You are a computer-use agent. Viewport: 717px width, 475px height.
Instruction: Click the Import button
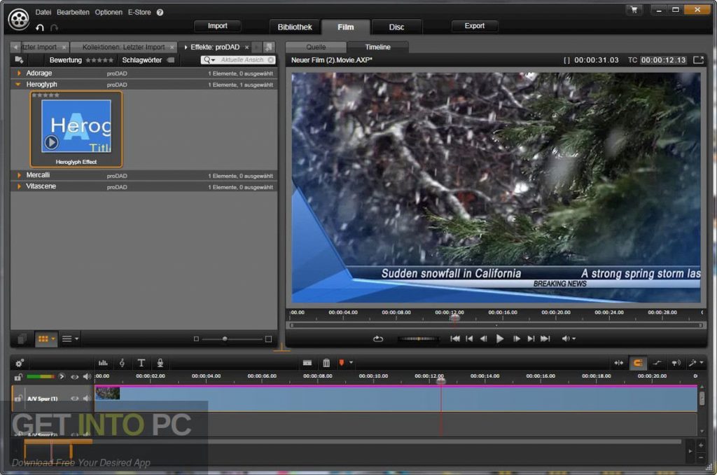click(218, 26)
